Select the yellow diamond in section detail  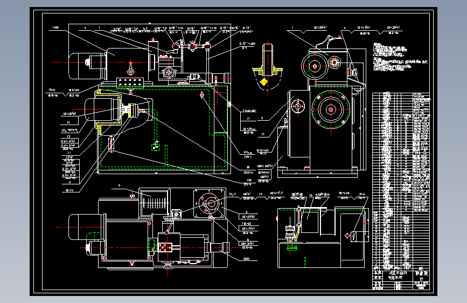click(x=264, y=81)
